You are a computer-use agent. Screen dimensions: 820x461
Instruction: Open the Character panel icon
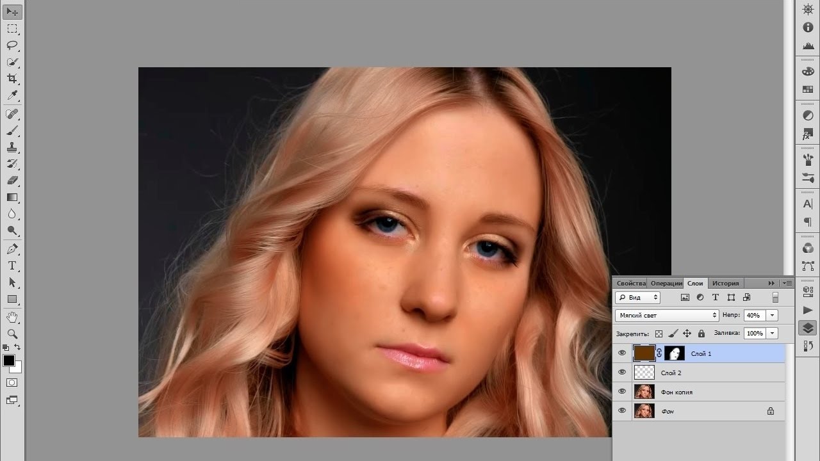point(808,204)
